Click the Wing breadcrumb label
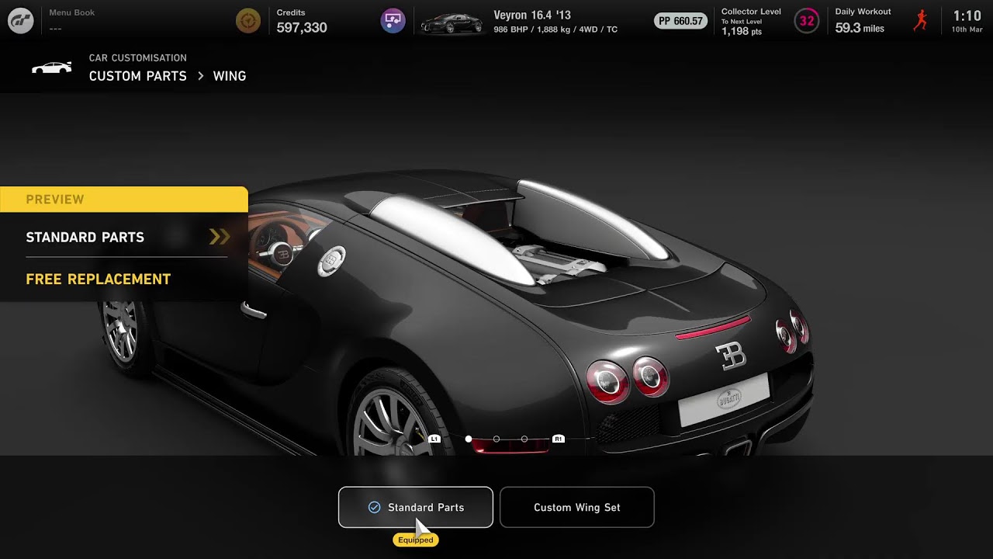The height and width of the screenshot is (559, 993). click(x=230, y=76)
